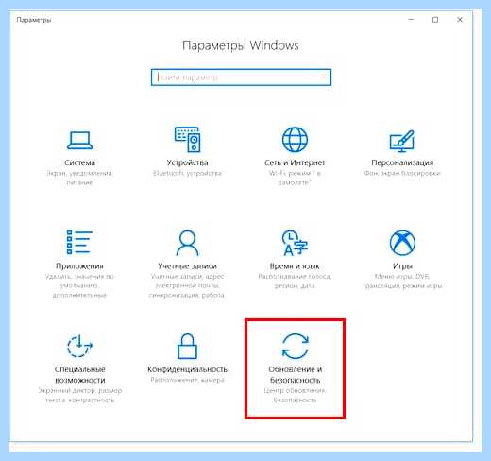Click the Сеть и Интернет title
The width and height of the screenshot is (491, 461).
[x=295, y=162]
